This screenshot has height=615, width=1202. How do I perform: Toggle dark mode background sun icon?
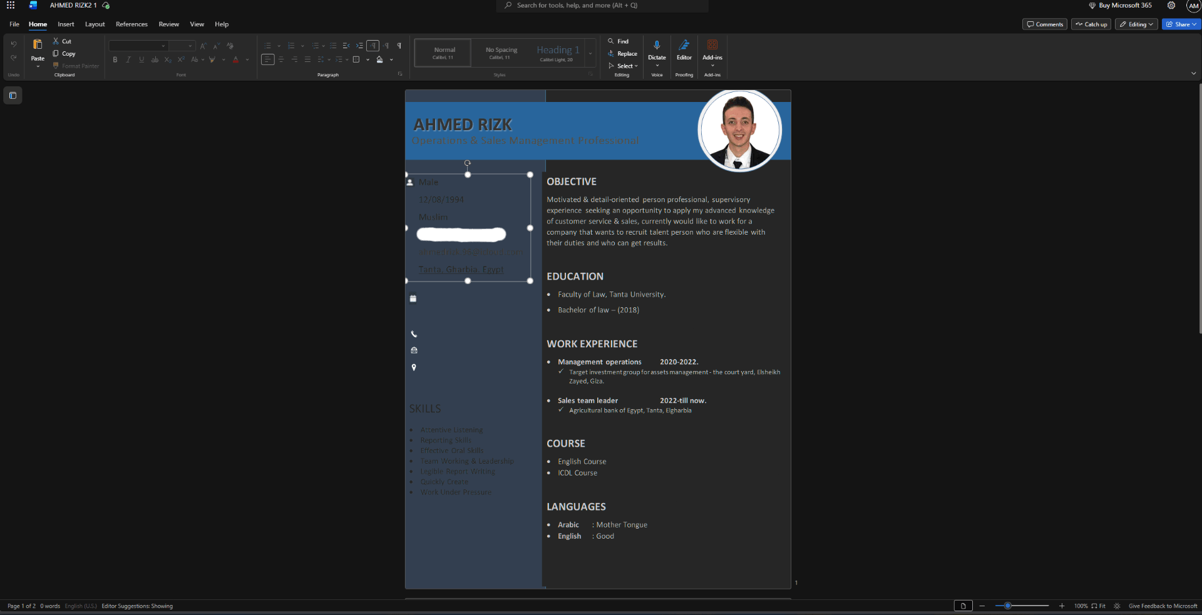coord(1117,606)
